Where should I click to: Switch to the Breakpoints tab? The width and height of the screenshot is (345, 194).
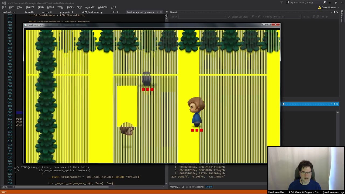pos(198,187)
